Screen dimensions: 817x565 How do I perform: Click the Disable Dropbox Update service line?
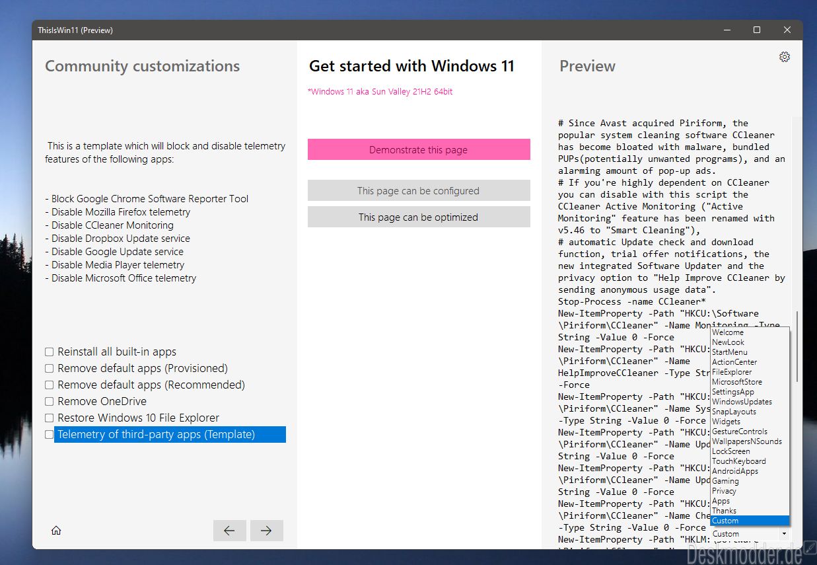click(x=118, y=239)
